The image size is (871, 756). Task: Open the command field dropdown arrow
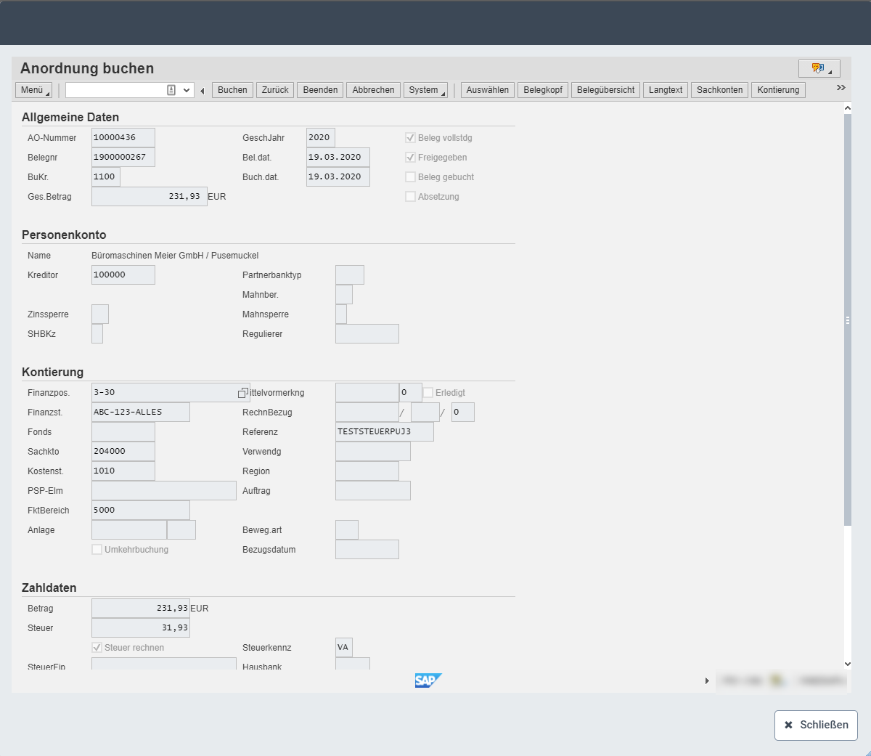click(187, 90)
